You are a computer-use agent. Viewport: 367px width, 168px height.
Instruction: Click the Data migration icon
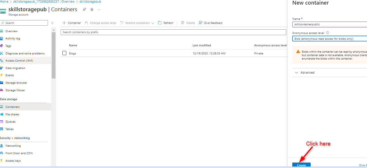[x=2, y=68]
